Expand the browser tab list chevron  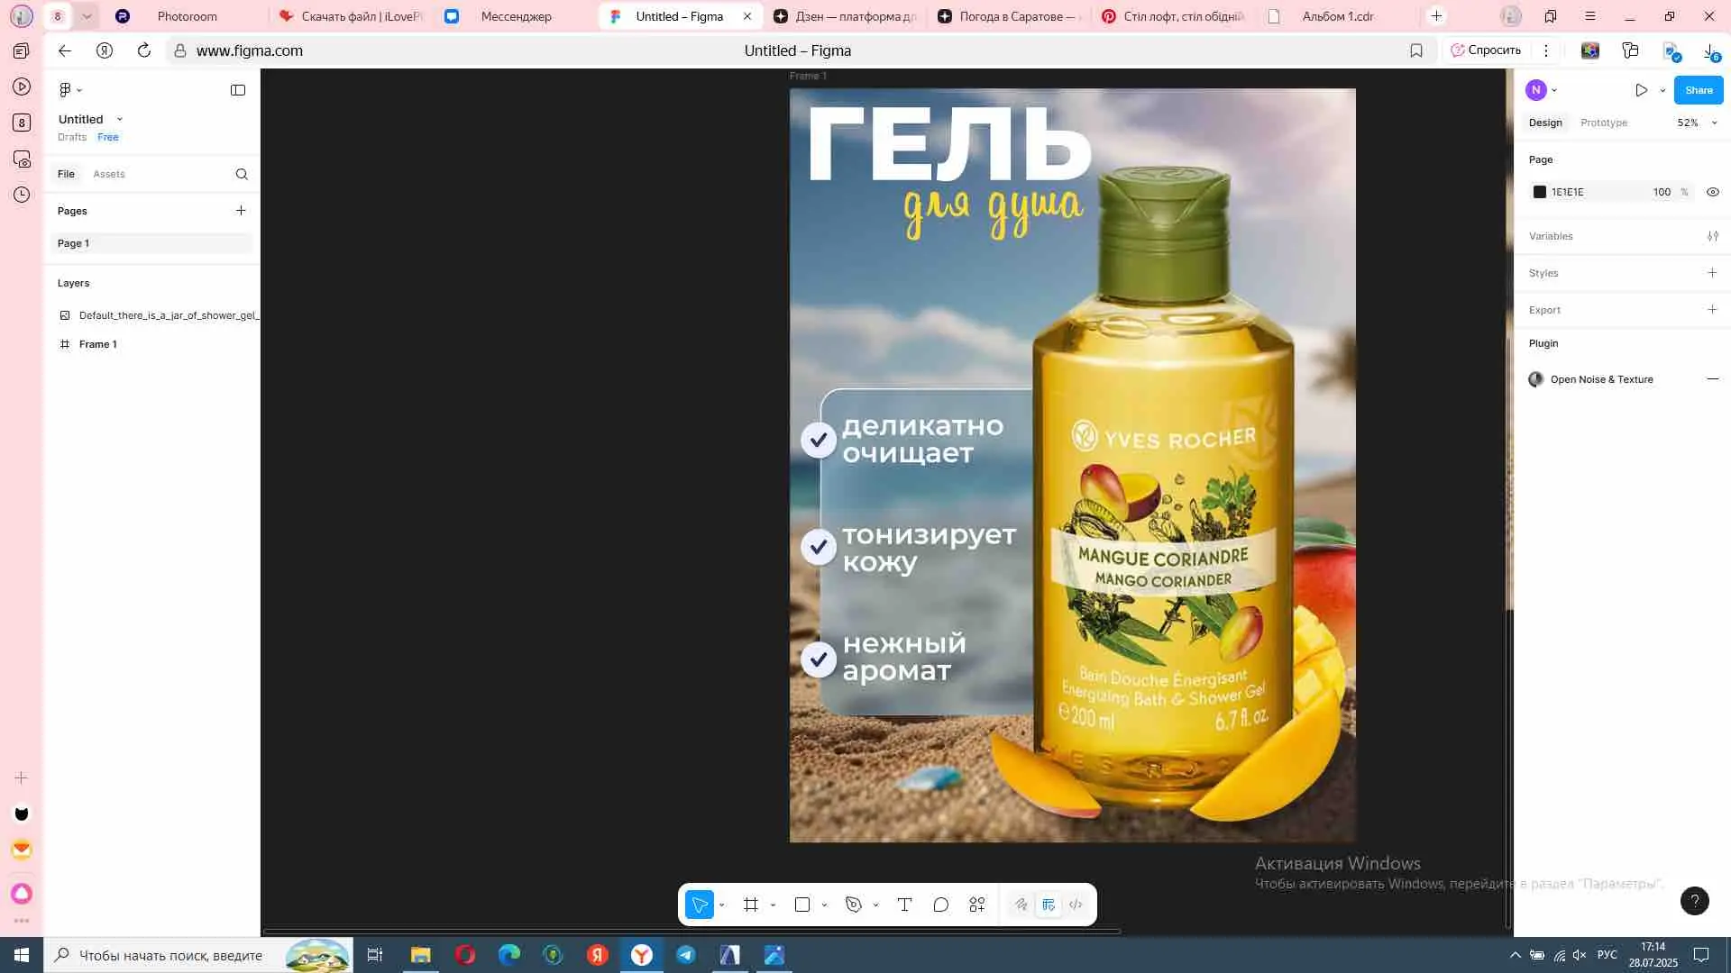tap(87, 16)
